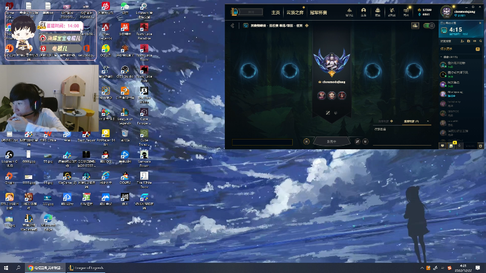Viewport: 486px width, 273px height.
Task: Open the dropdown arrow on invite tab
Action: click(428, 121)
